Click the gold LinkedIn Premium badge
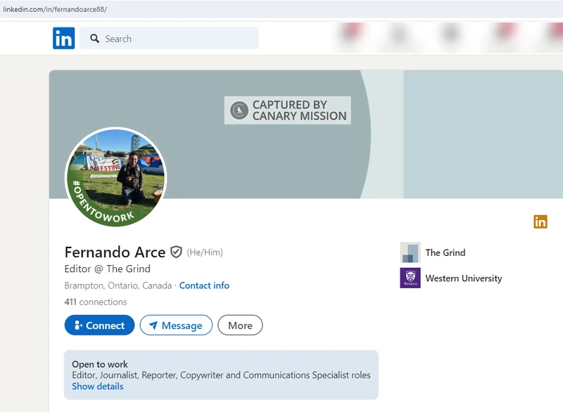Image resolution: width=563 pixels, height=412 pixels. point(540,221)
